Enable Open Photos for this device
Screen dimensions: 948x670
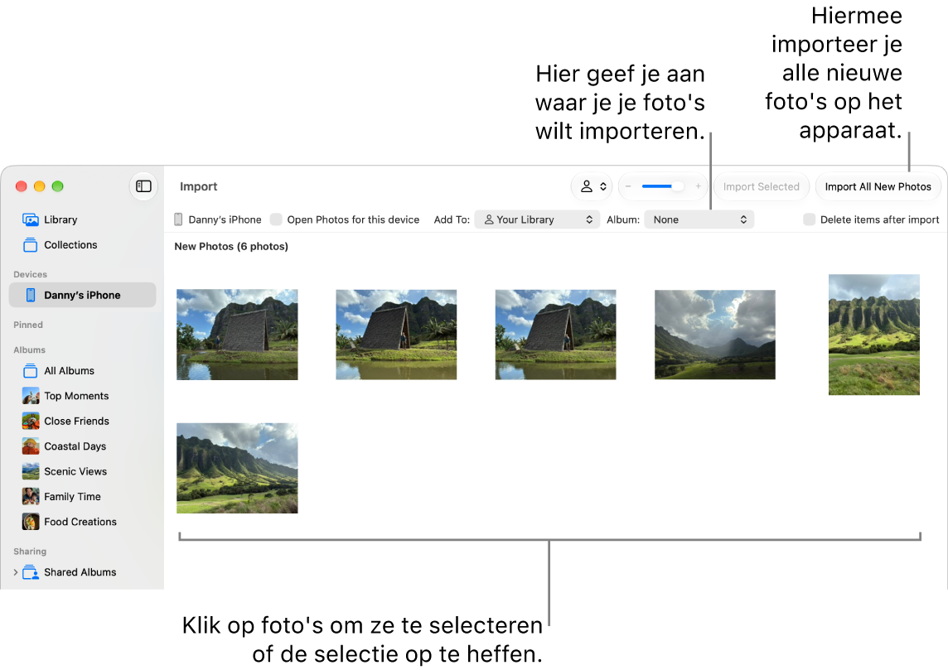point(276,219)
